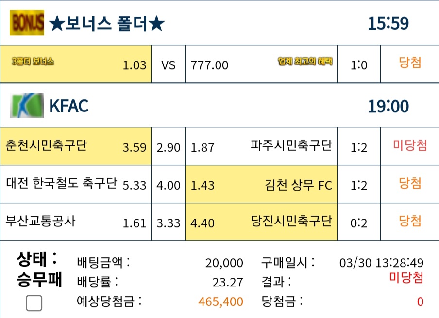The height and width of the screenshot is (318, 439).
Task: Click the yellow BONUS icon
Action: [27, 23]
